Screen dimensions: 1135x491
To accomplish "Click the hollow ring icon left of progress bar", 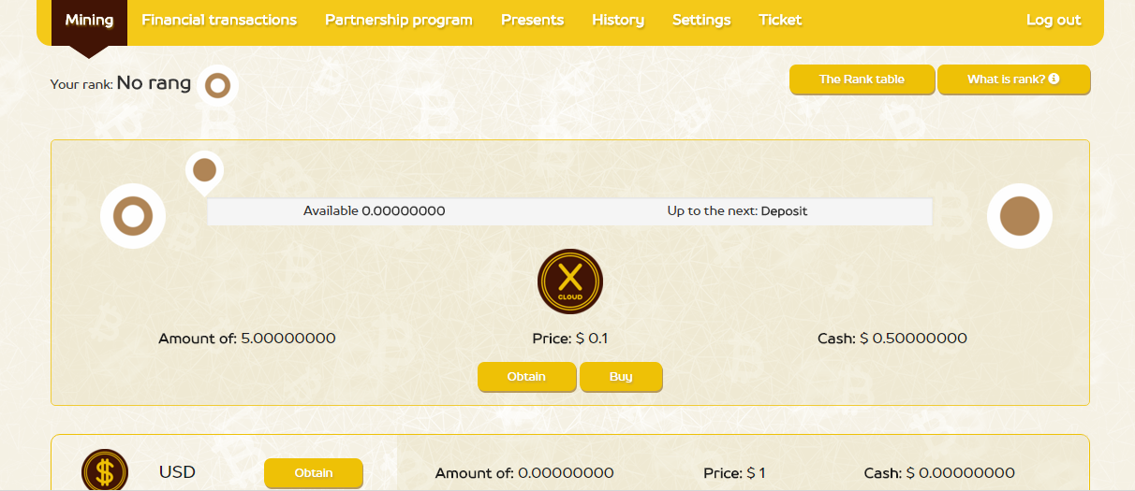I will [133, 216].
